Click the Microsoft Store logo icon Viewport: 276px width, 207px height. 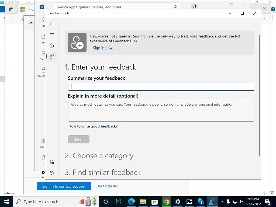point(42,7)
